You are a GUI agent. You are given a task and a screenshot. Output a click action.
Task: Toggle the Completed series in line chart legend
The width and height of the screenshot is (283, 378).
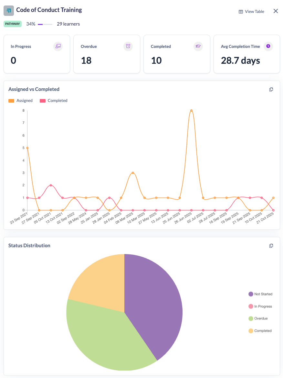(54, 101)
